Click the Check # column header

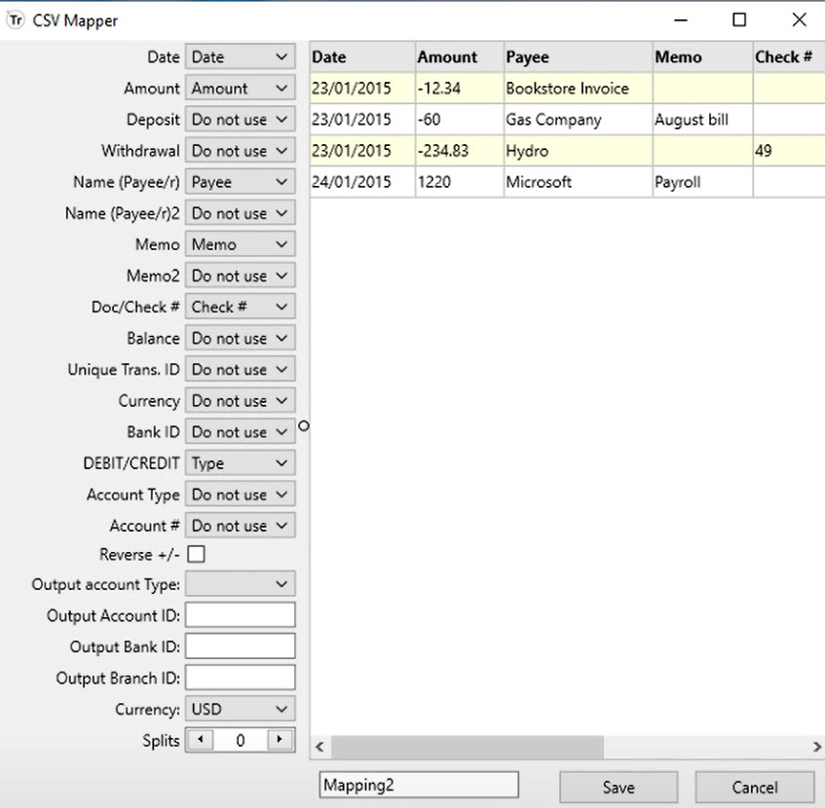(x=789, y=56)
